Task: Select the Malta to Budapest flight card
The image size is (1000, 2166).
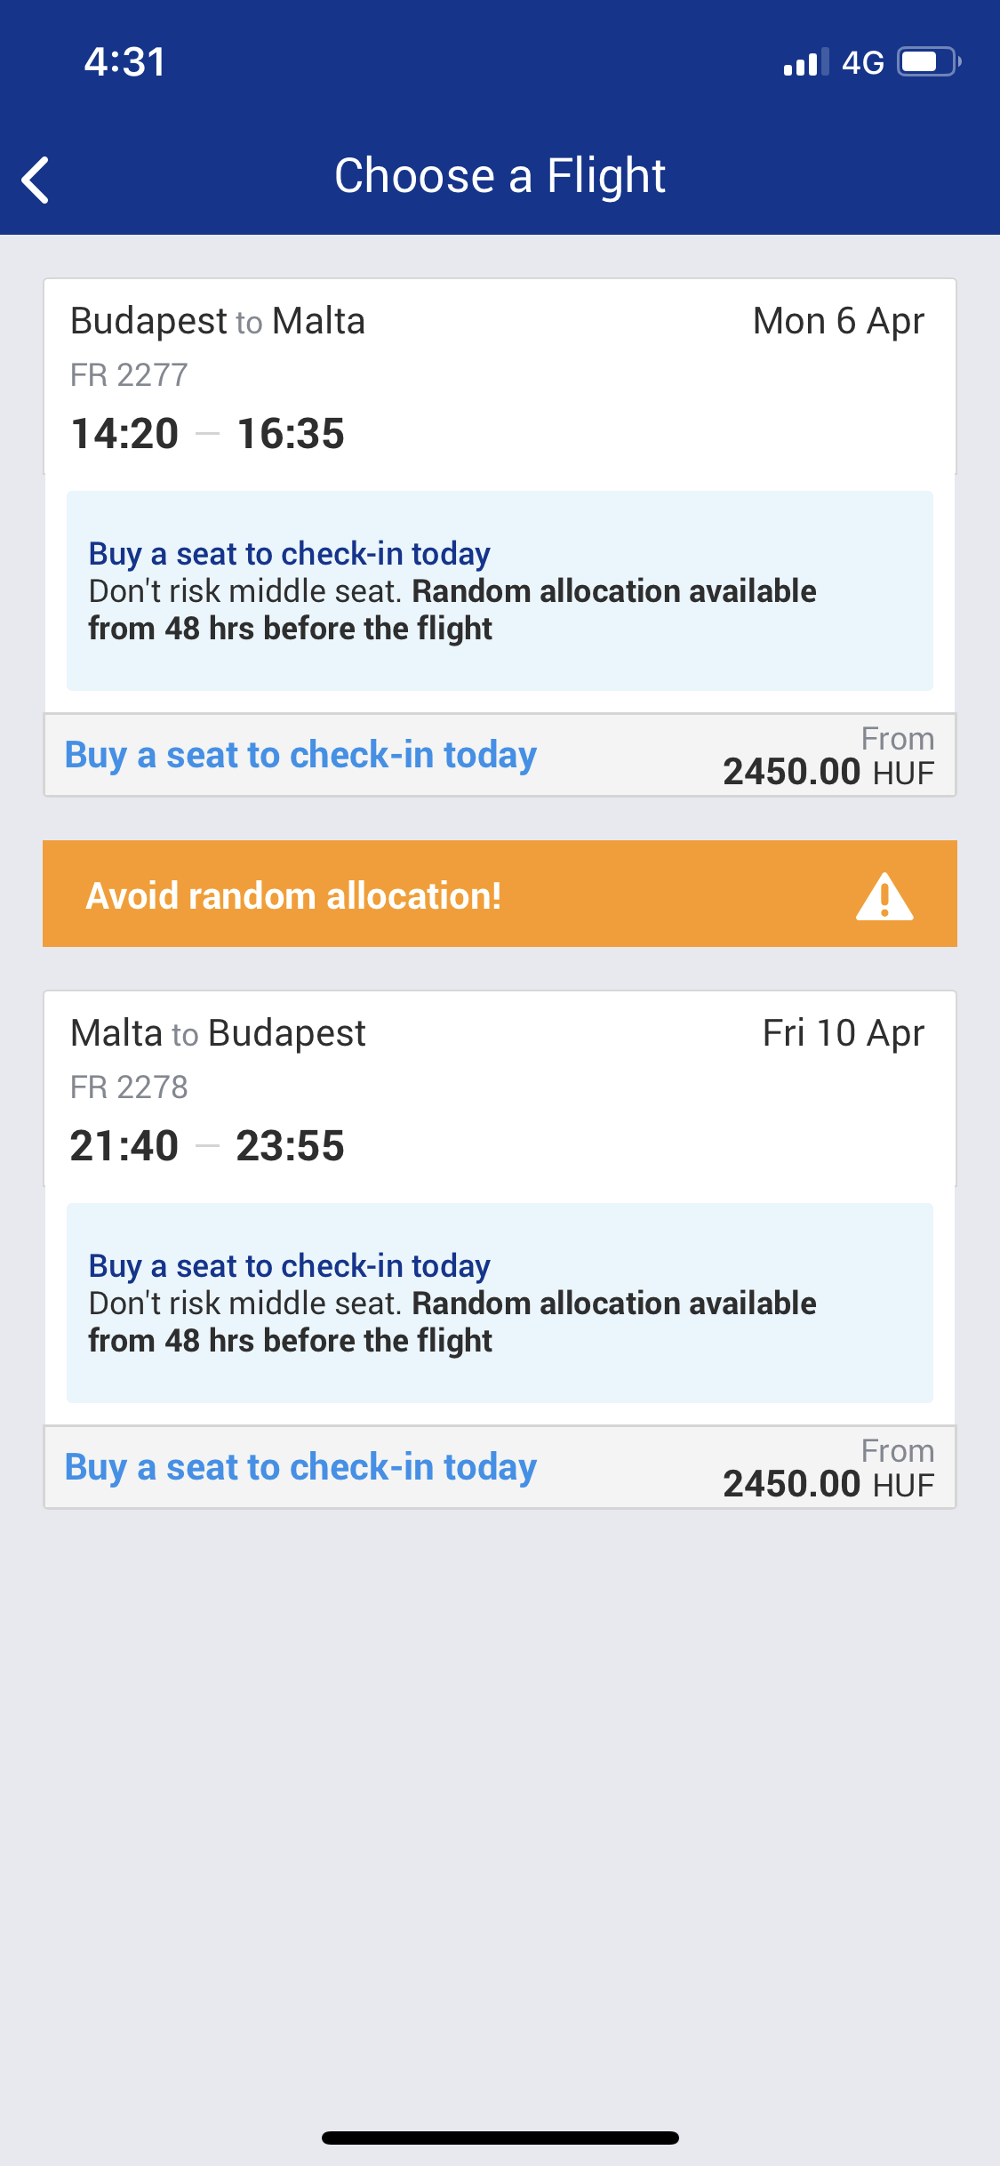Action: 500,1089
